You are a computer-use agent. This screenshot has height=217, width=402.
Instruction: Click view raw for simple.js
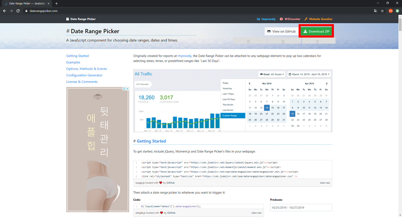tap(256, 213)
